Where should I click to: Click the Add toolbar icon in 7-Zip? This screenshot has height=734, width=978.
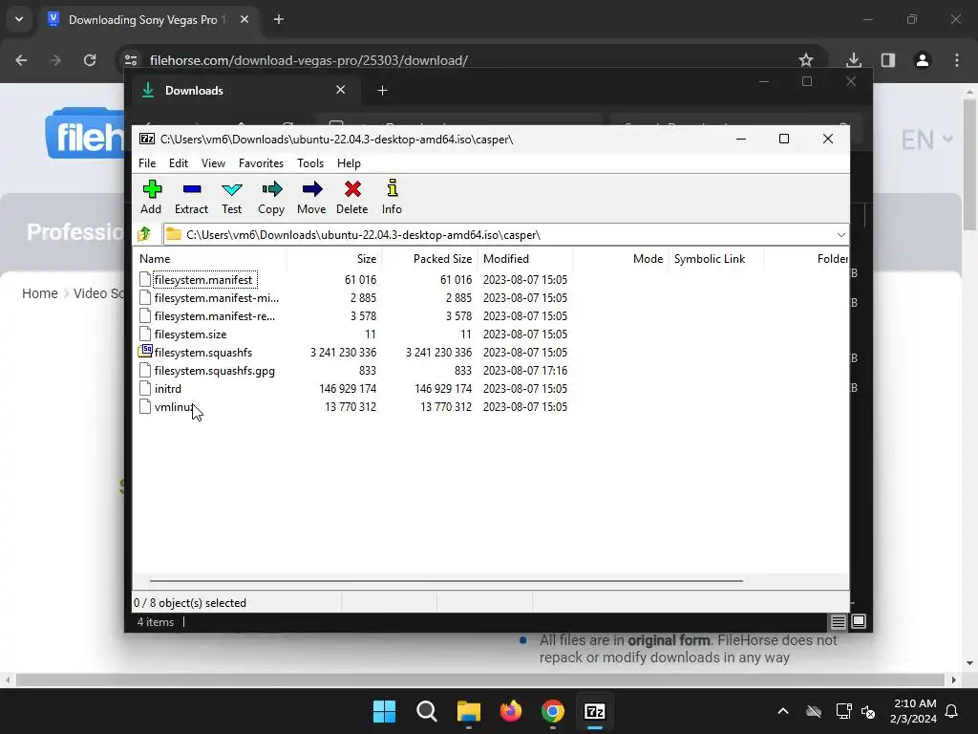(x=152, y=189)
